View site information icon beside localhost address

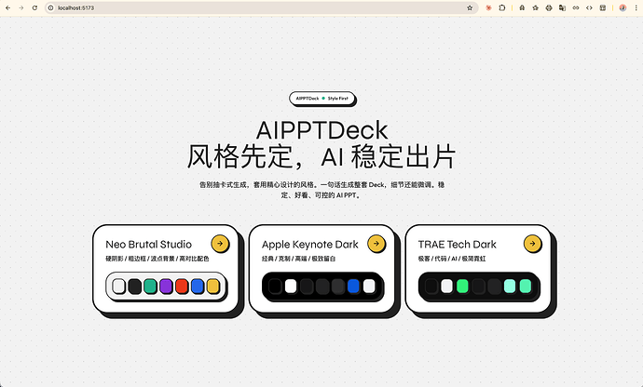tap(50, 7)
